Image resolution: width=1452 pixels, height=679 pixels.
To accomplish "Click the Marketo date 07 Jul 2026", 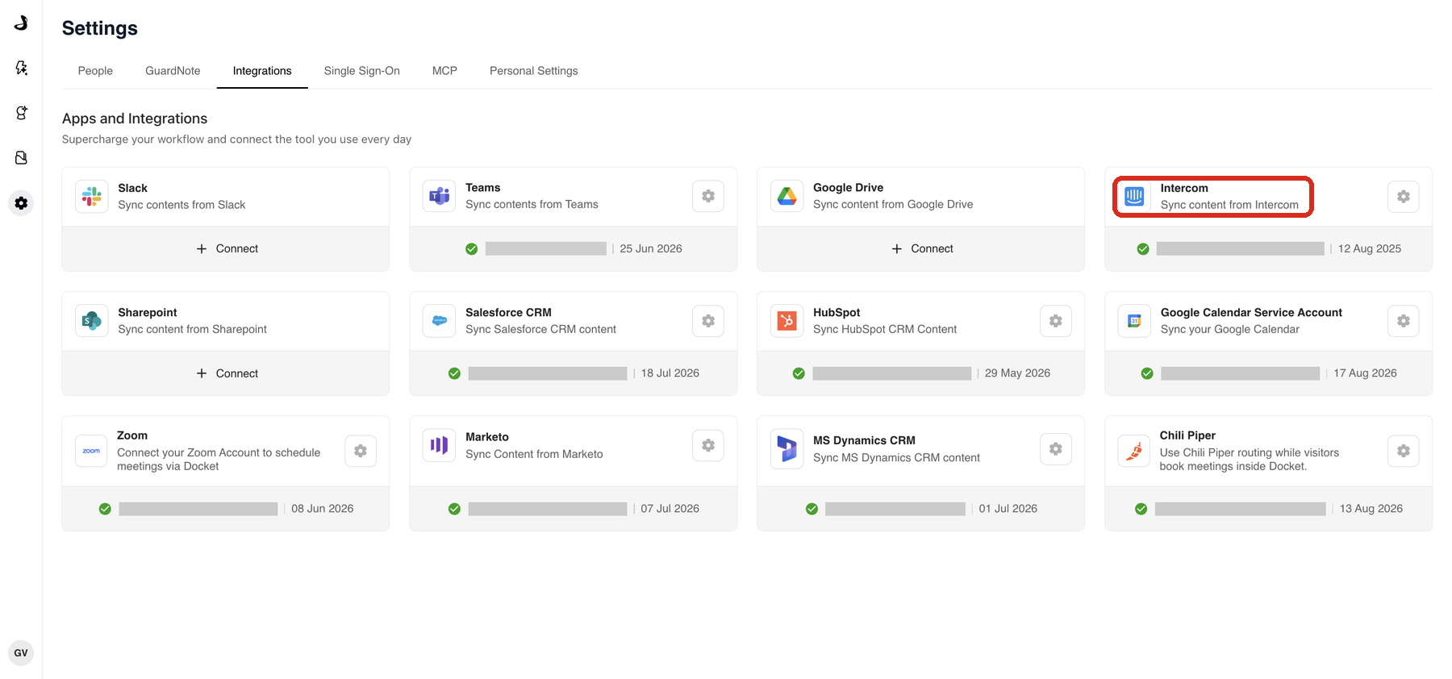I will tap(670, 509).
